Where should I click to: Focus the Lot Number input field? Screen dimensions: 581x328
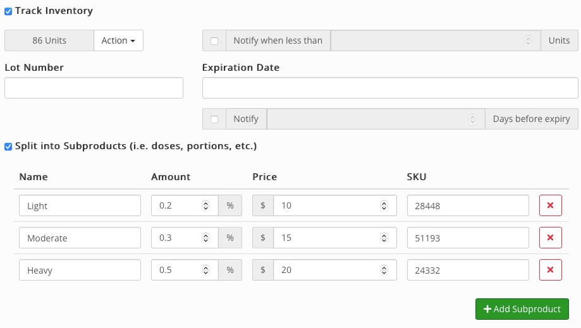[94, 88]
